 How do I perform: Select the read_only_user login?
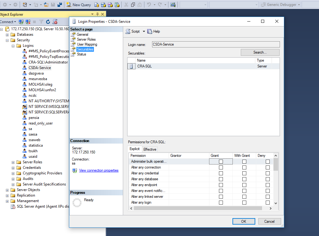[x=41, y=123]
